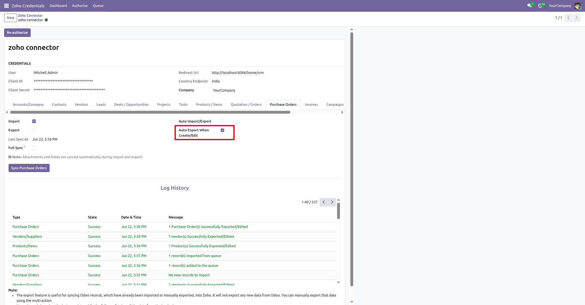Screen dimensions: 585x305
Task: Open the '1 record(s) added to the queue' row
Action: (172, 266)
